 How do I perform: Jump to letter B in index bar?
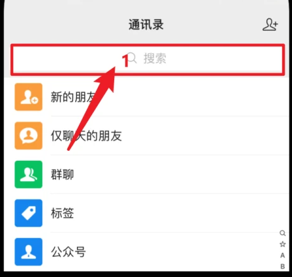coord(283,266)
